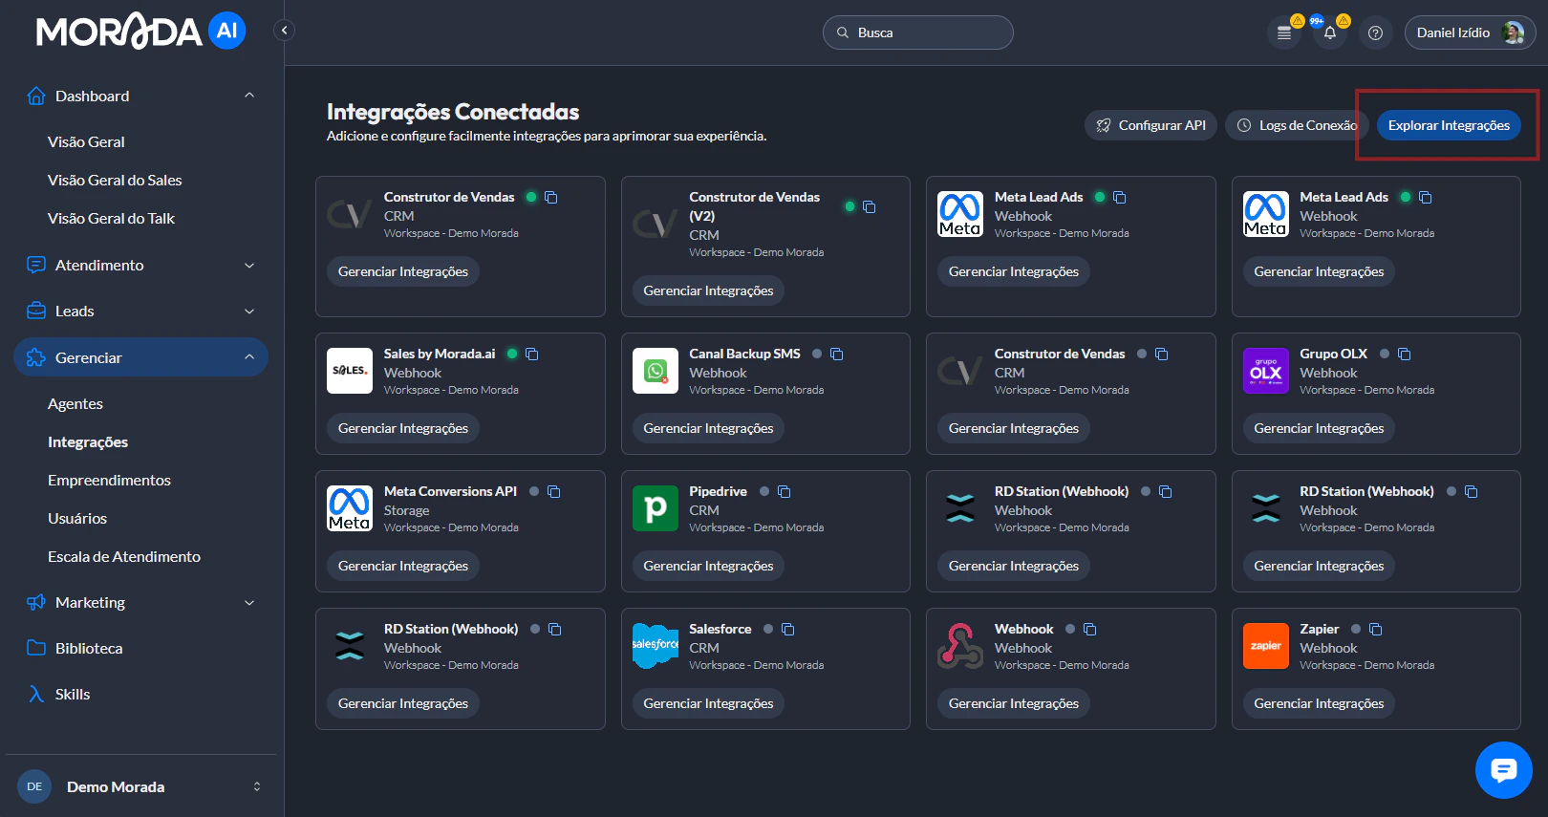Click Gerenciar Integrações on Canal Backup SMS
Image resolution: width=1548 pixels, height=817 pixels.
tap(708, 428)
